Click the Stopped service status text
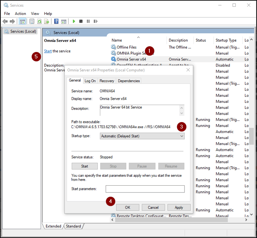Screen dimensions: 257x238 pyautogui.click(x=106, y=157)
